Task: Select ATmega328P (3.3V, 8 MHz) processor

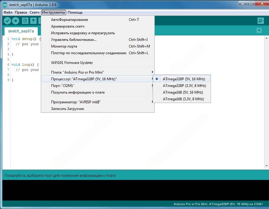Action: pyautogui.click(x=184, y=86)
